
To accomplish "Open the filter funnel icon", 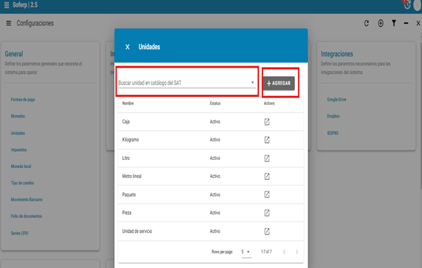I will point(394,23).
